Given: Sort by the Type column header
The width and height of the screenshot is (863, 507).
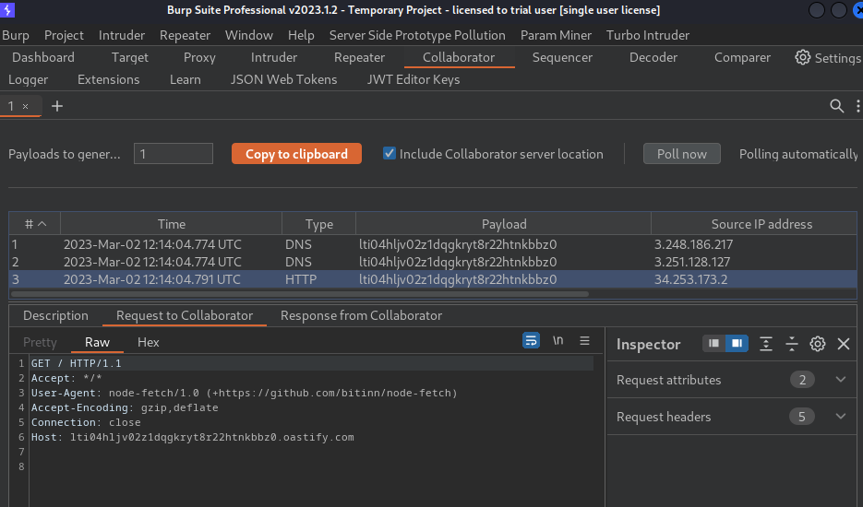Looking at the screenshot, I should [x=318, y=224].
